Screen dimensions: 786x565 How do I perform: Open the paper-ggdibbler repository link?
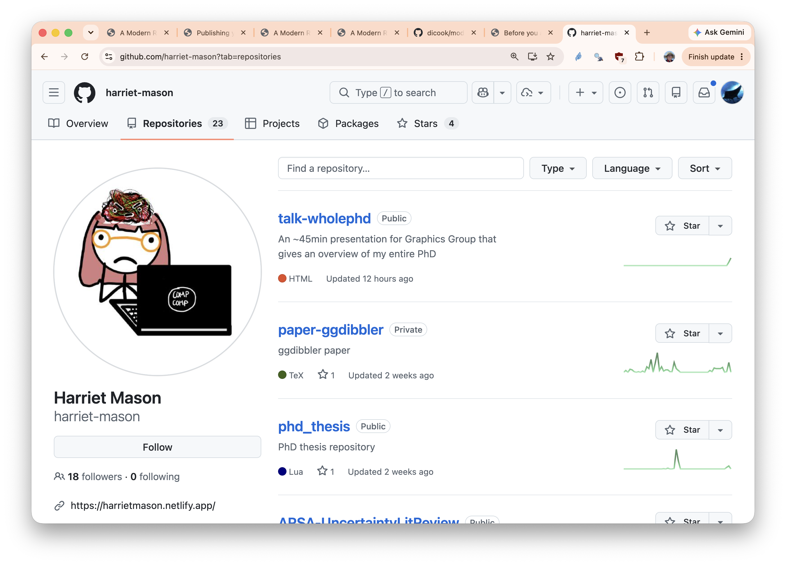tap(330, 330)
